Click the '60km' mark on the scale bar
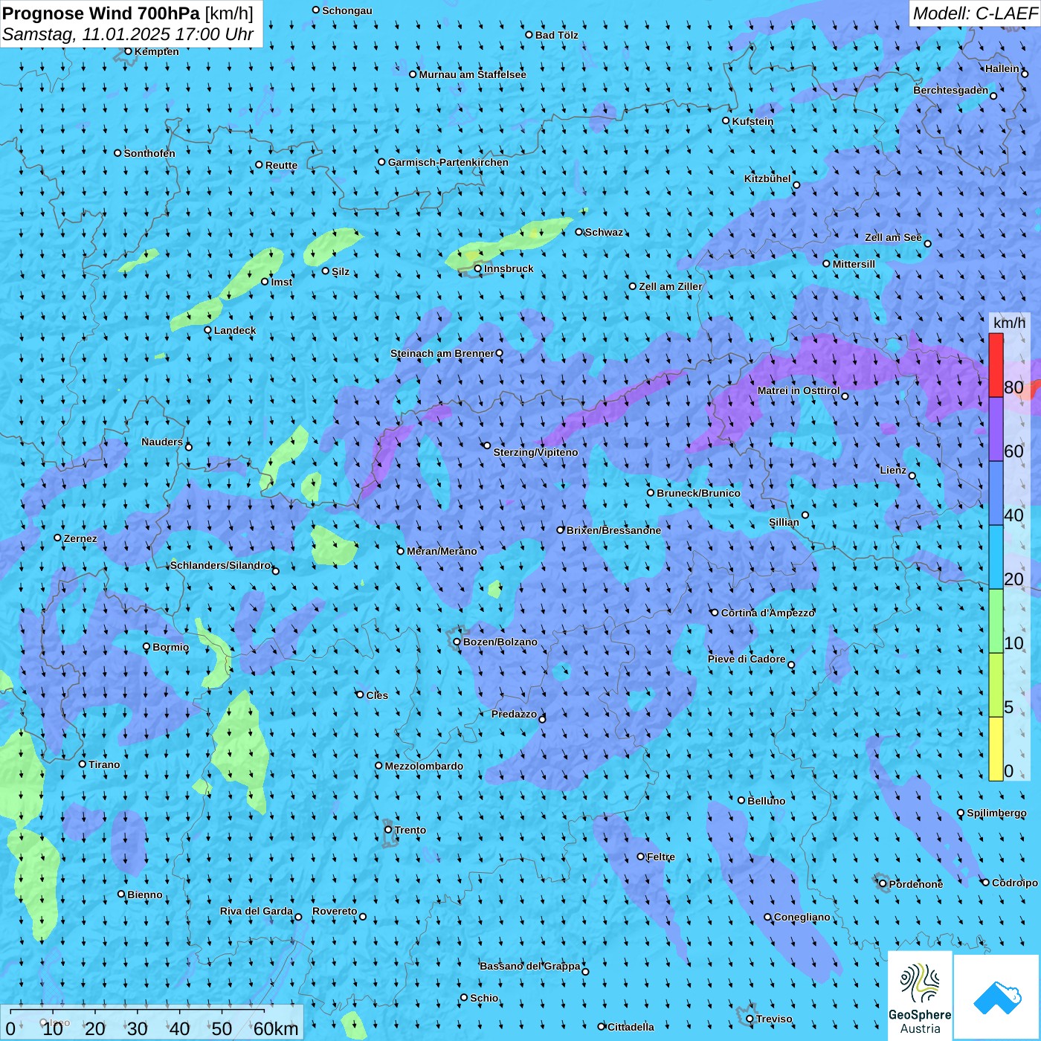 point(275,1028)
